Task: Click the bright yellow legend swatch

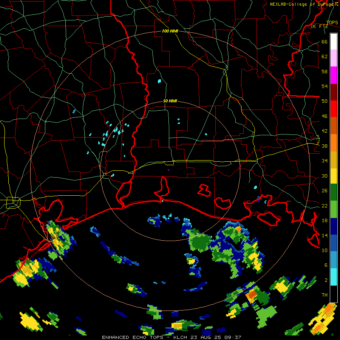Action: (334, 176)
